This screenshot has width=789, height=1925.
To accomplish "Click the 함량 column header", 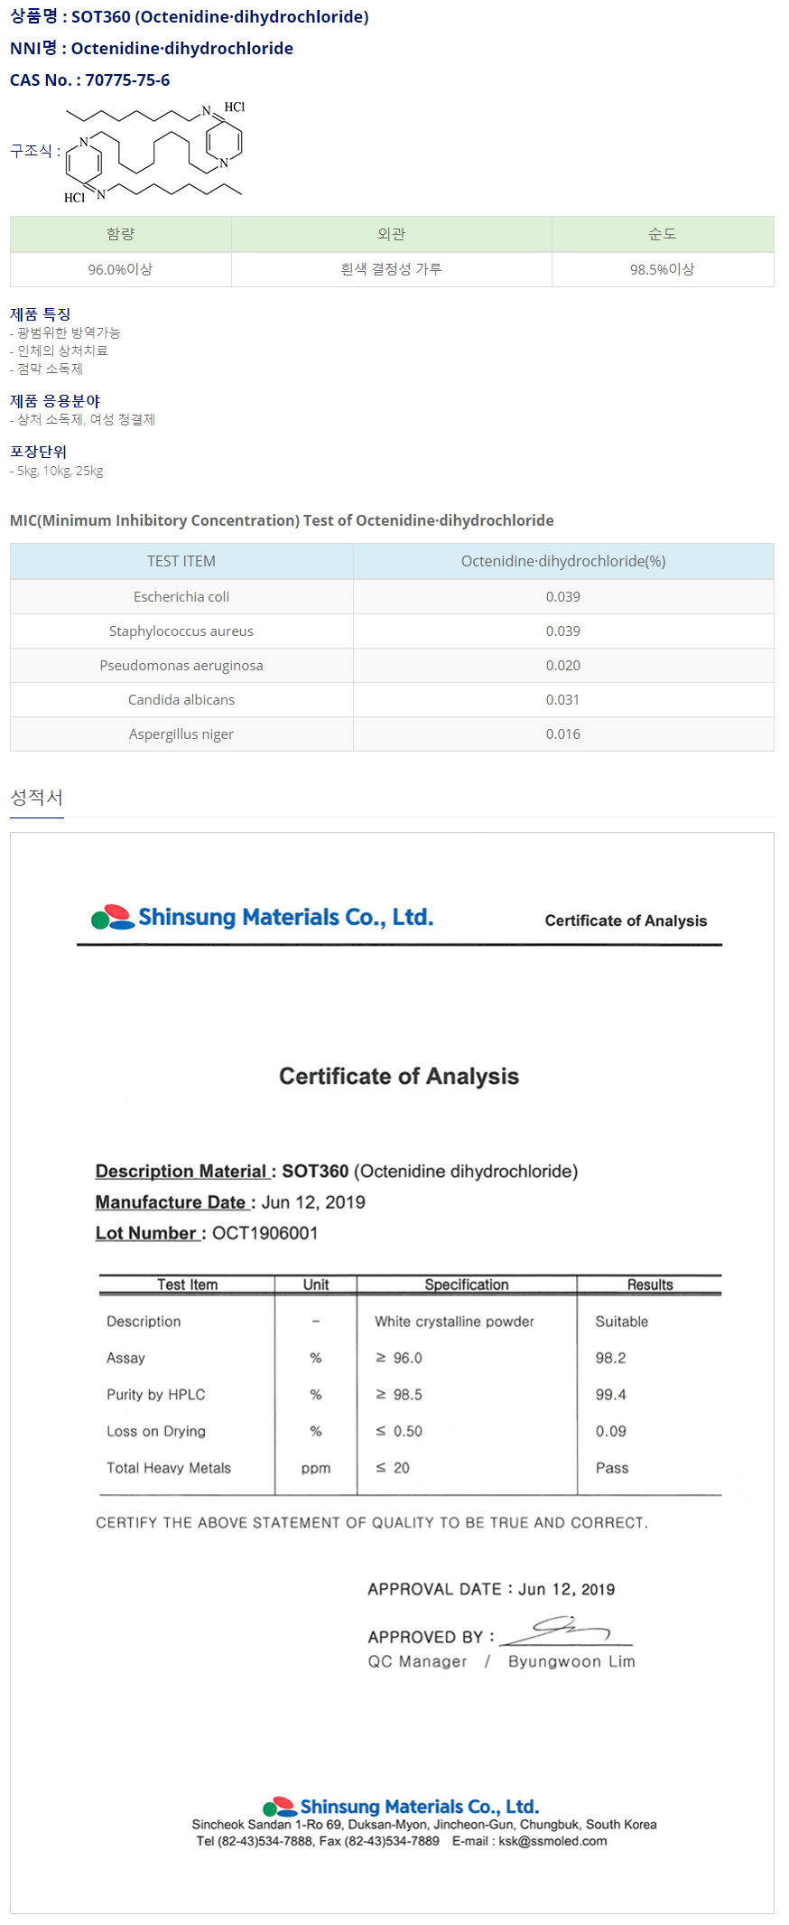I will pos(121,234).
